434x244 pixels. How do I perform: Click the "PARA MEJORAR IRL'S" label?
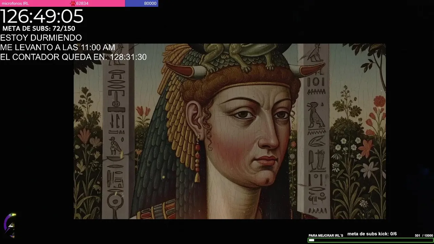click(326, 236)
